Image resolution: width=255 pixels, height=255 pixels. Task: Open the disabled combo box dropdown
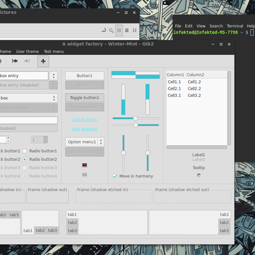(x=54, y=108)
